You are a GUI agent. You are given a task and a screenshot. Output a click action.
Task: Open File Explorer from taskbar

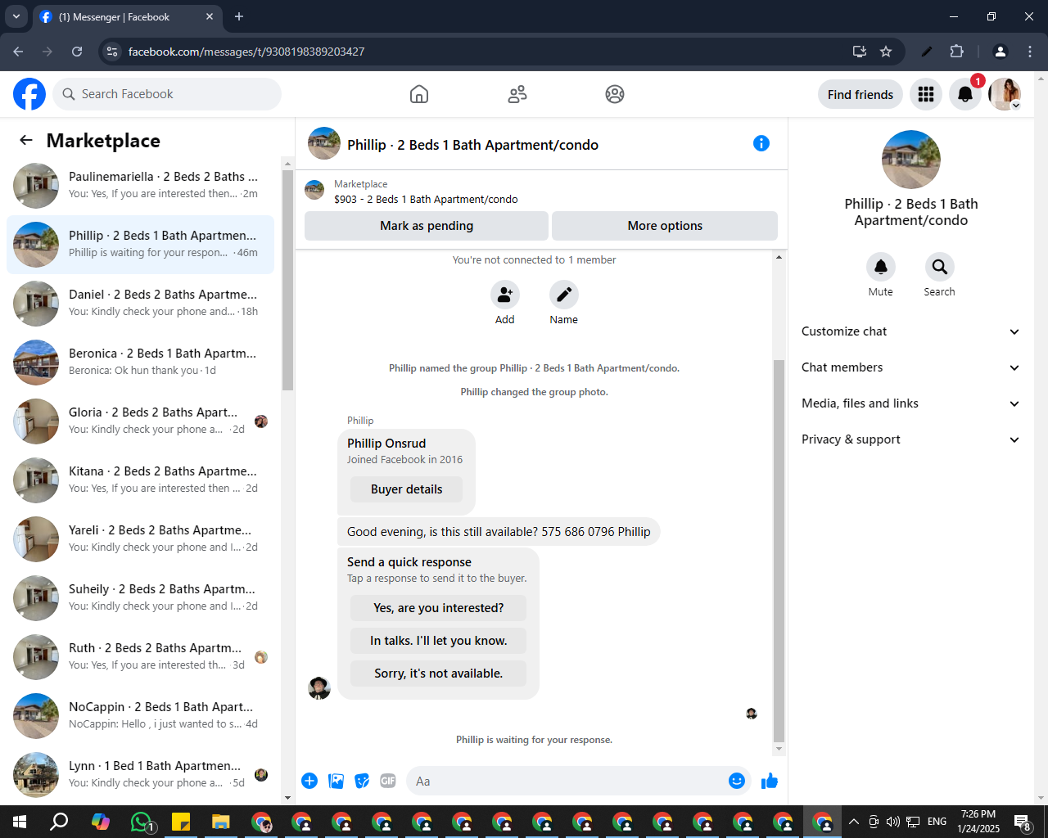221,822
